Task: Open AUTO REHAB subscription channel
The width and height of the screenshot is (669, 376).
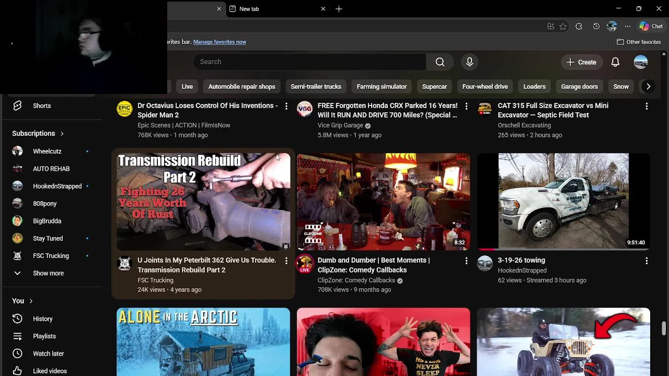Action: 50,169
